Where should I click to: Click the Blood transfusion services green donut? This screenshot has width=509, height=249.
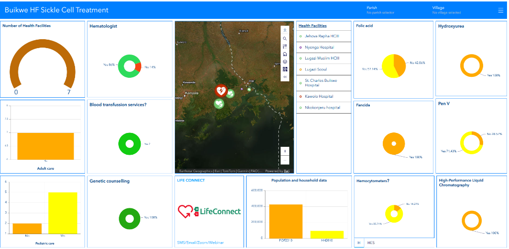click(x=123, y=144)
